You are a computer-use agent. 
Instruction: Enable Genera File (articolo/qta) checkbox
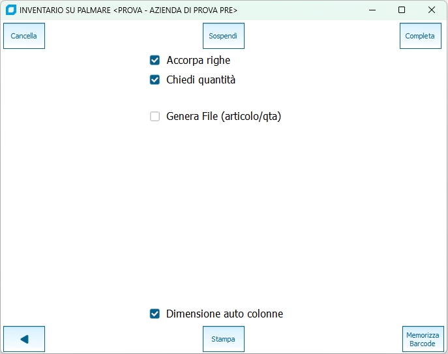pos(155,117)
